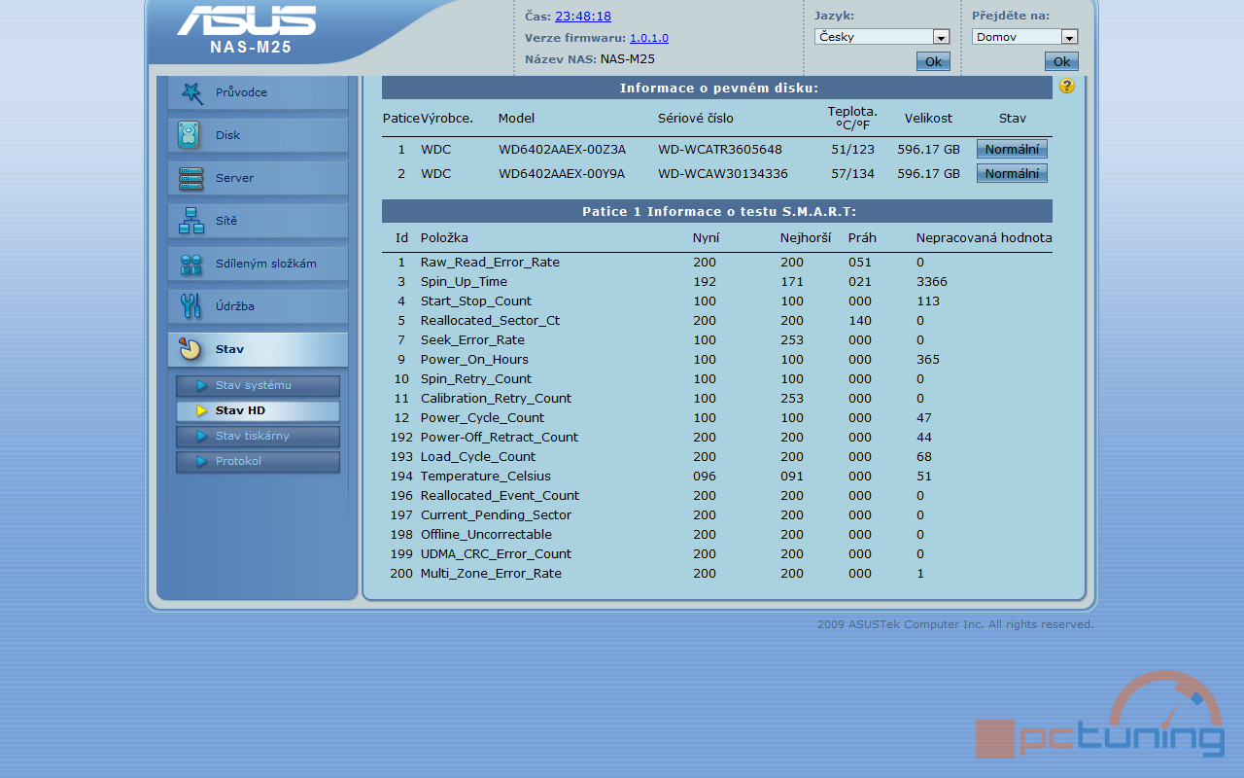Click the Průvodce wizard wand icon
Screen dimensions: 1244x778
click(191, 92)
